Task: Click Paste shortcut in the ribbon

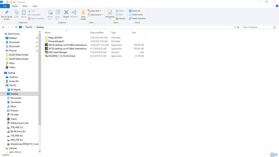Action: pos(36,18)
